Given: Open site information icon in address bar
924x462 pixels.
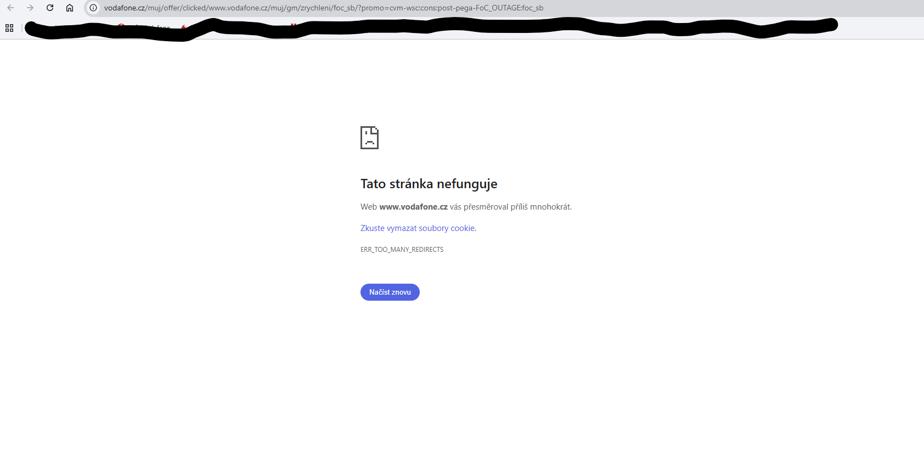Looking at the screenshot, I should [93, 8].
